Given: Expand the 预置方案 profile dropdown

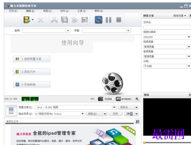Looking at the screenshot, I should click(114, 107).
